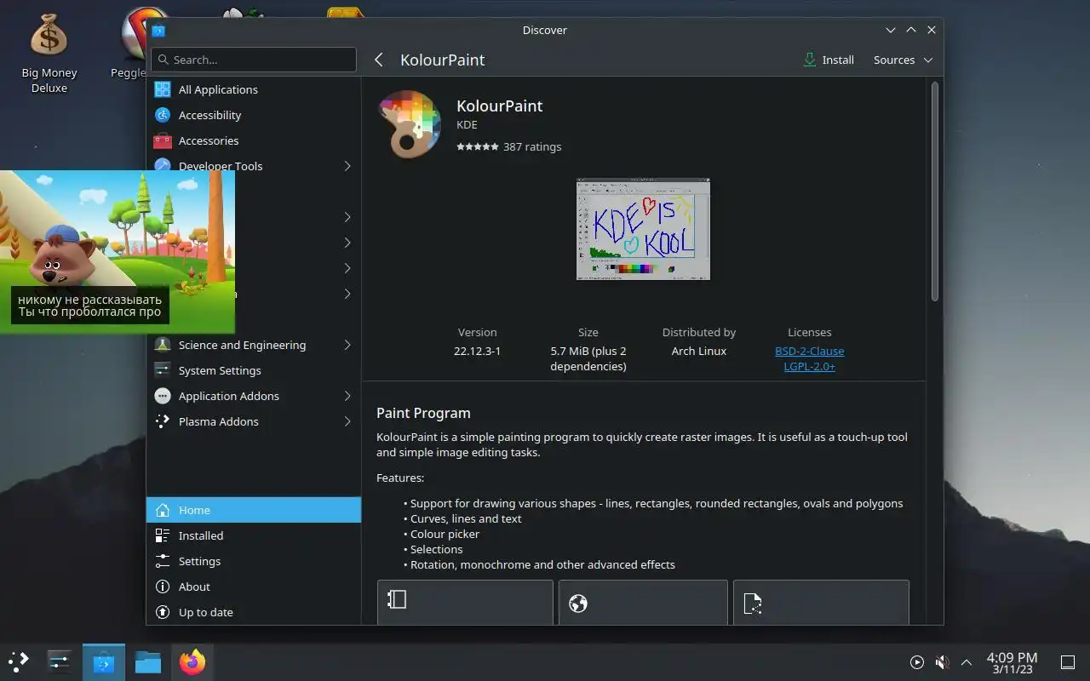
Task: Open Big Money Deluxe desktop icon
Action: click(49, 53)
